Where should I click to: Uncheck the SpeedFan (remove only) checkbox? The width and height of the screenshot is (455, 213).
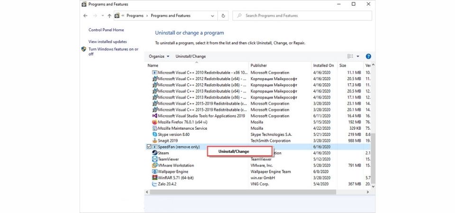149,147
